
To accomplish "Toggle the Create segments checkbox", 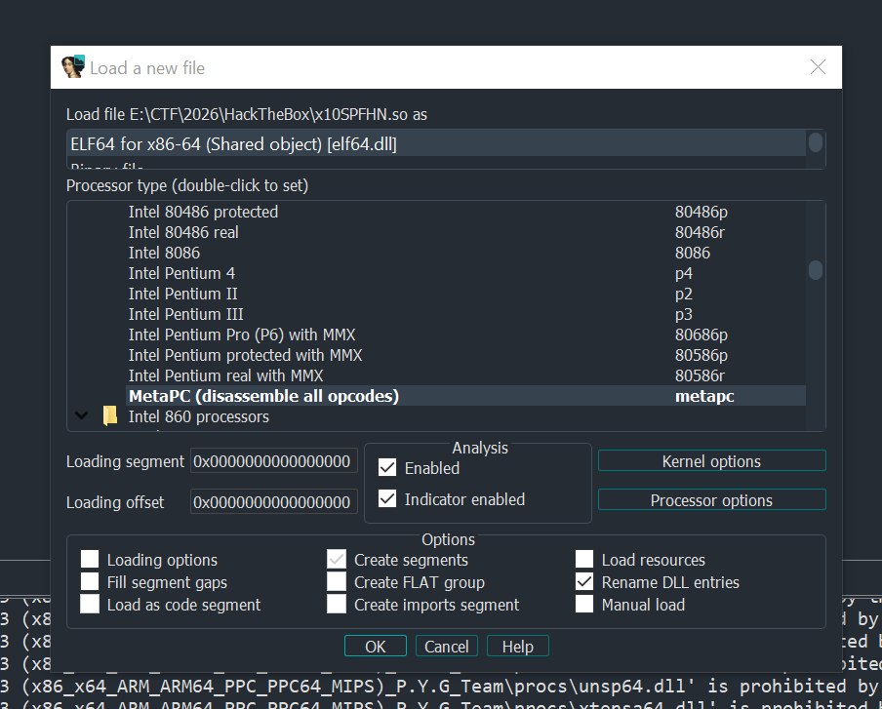I will (337, 560).
